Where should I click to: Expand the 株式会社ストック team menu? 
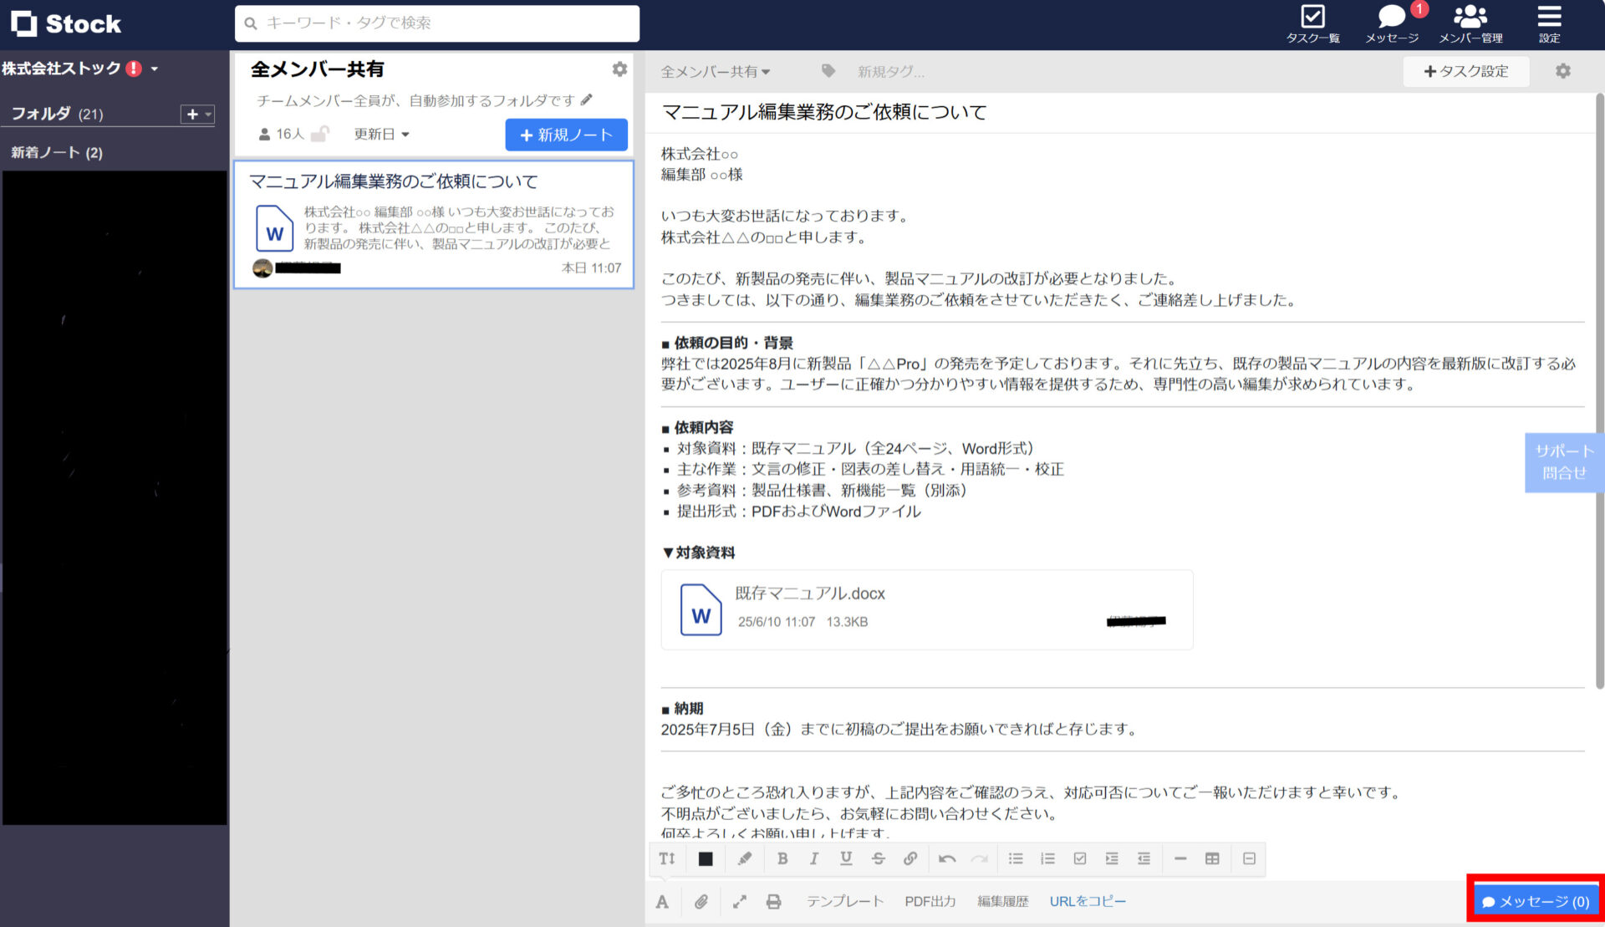point(79,69)
